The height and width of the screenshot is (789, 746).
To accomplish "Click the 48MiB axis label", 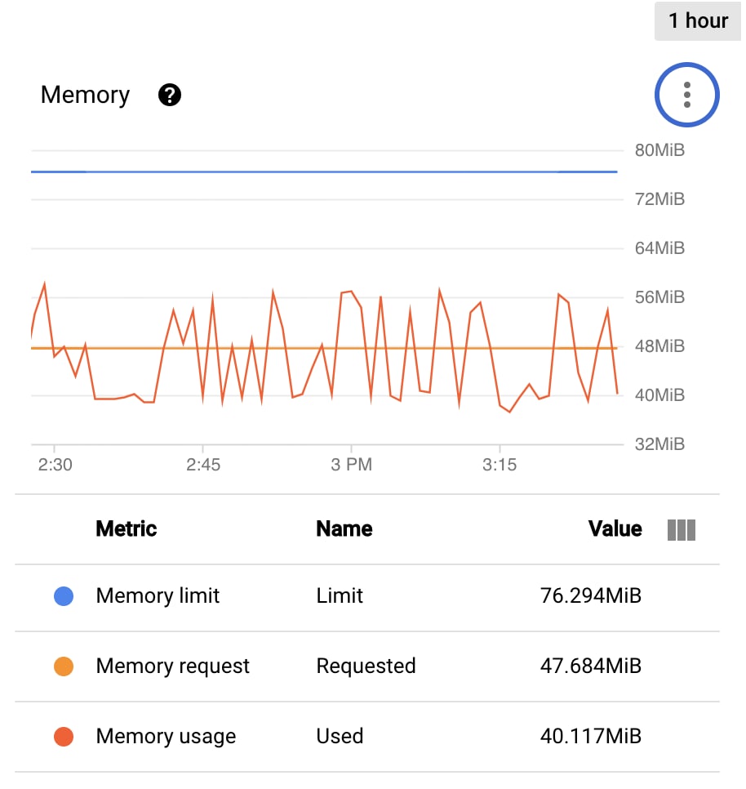I will click(x=659, y=346).
